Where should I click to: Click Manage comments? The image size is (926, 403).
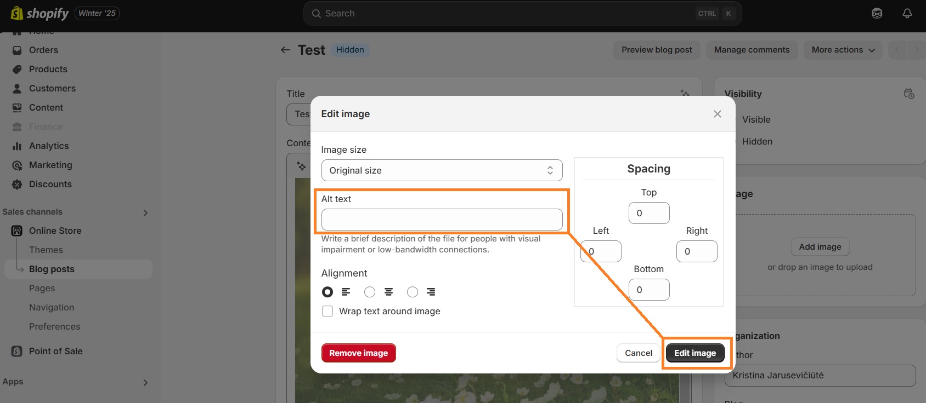pyautogui.click(x=752, y=50)
